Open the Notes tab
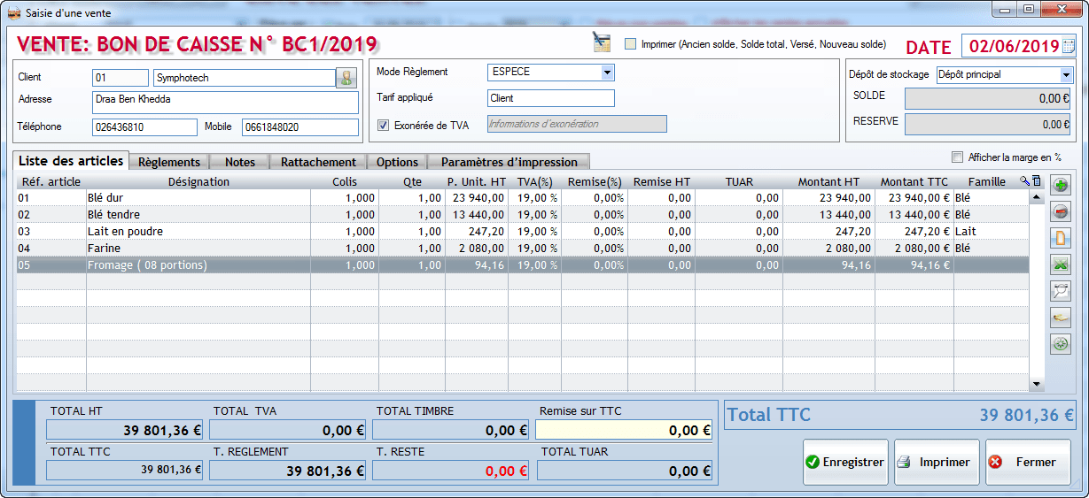Screen dimensions: 1089x498 (240, 162)
